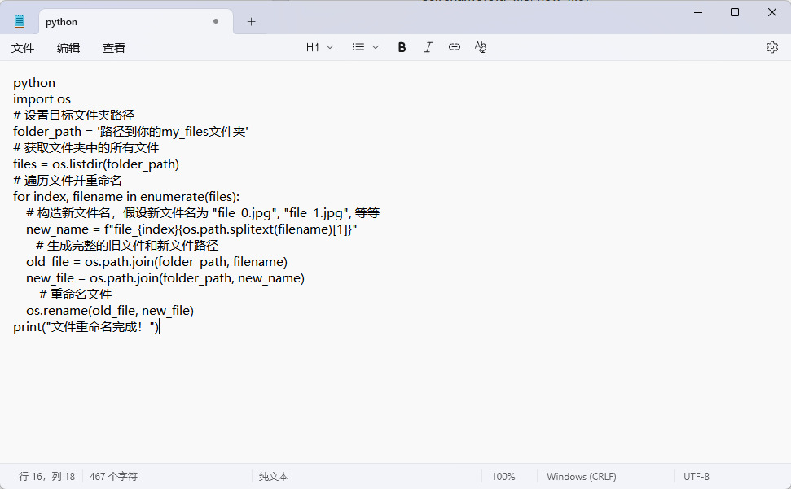This screenshot has height=489, width=791.
Task: Click the 'os.rename(old_file, new_file)' line
Action: pyautogui.click(x=110, y=311)
